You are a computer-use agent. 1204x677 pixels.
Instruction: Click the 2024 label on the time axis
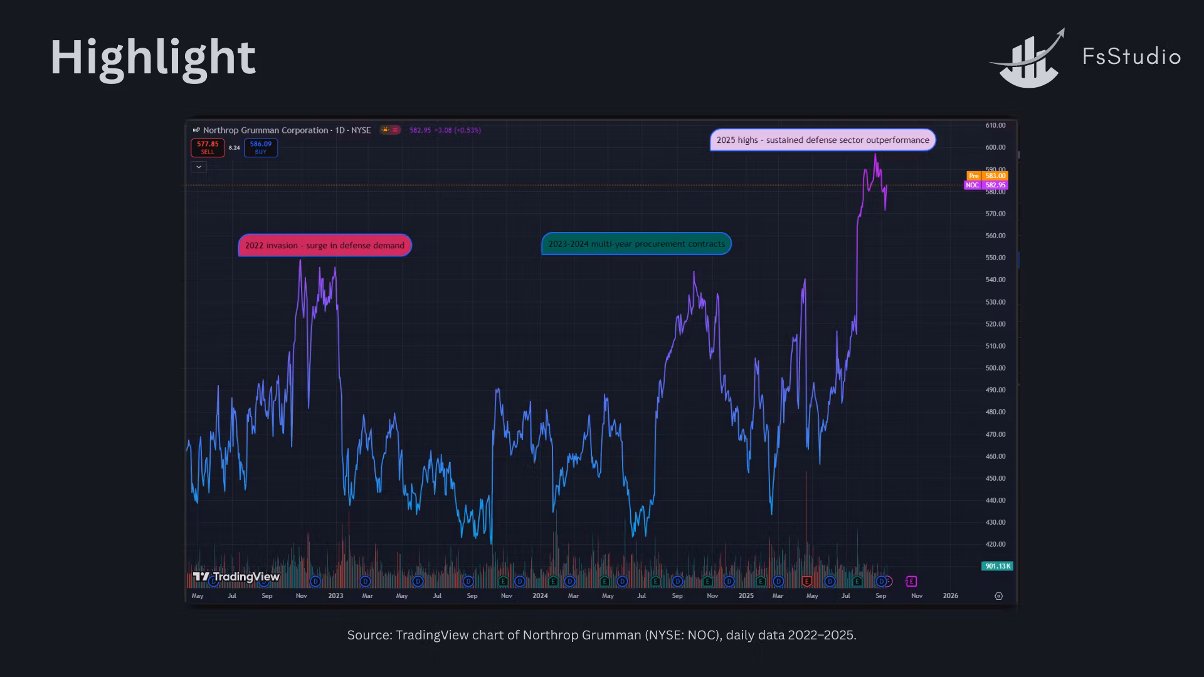coord(540,596)
